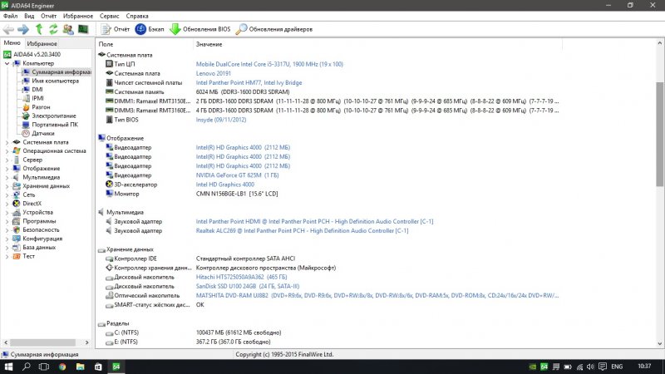Open the Справка menu

point(137,15)
